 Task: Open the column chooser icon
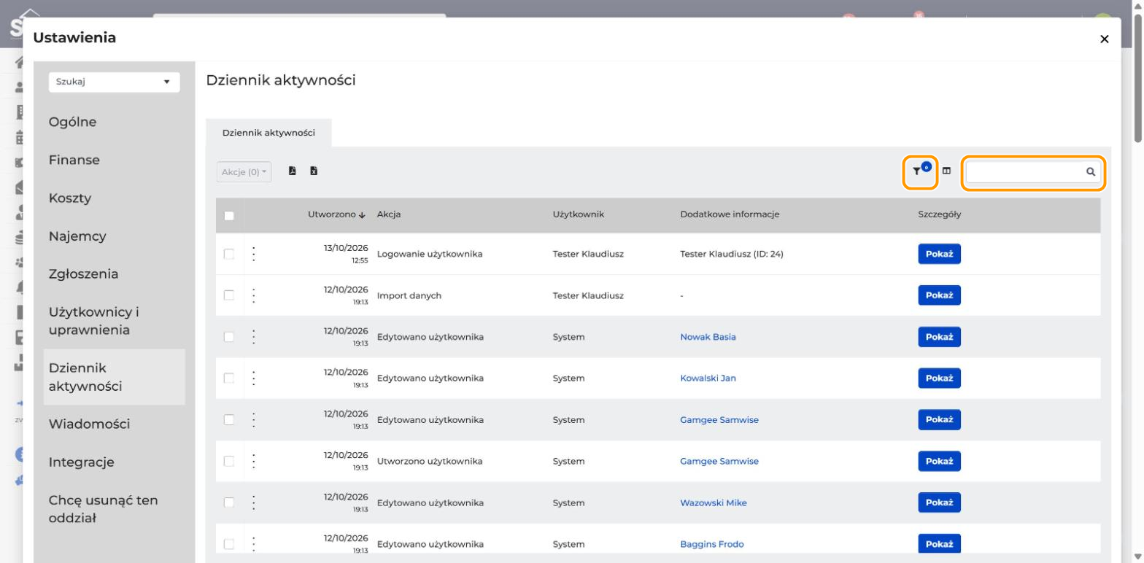click(x=946, y=171)
